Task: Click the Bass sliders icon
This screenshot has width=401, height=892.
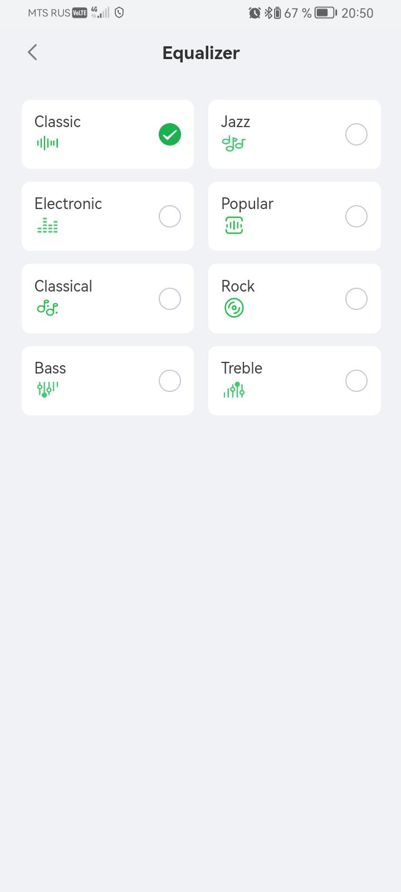Action: coord(47,389)
